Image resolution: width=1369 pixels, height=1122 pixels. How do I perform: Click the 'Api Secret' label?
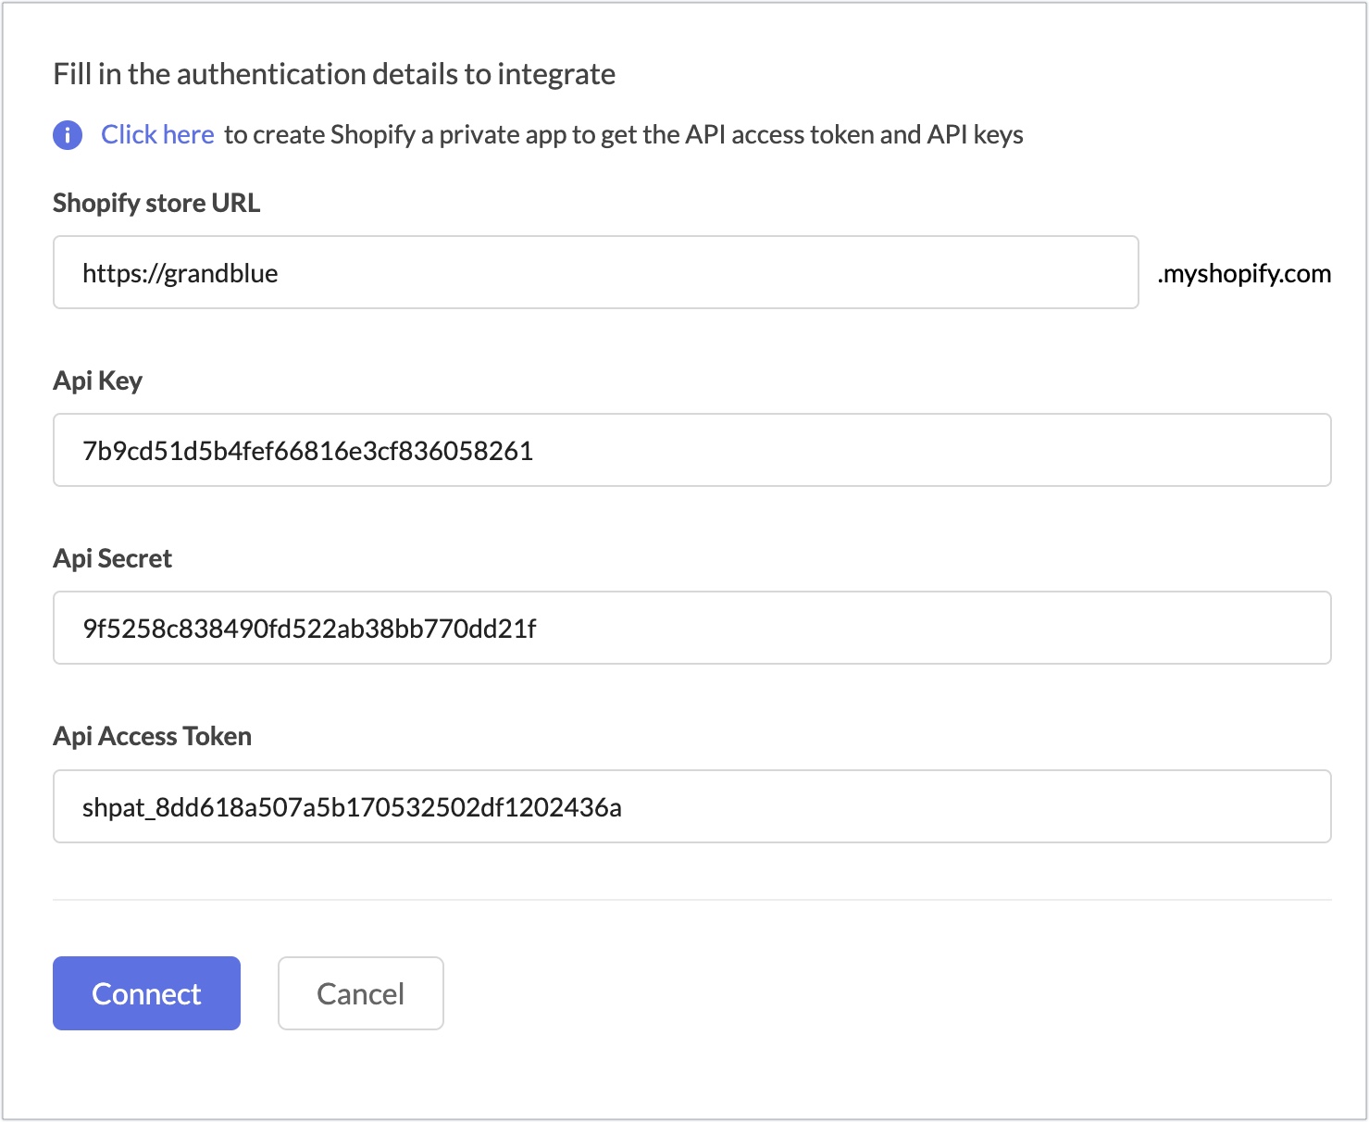[x=112, y=558]
